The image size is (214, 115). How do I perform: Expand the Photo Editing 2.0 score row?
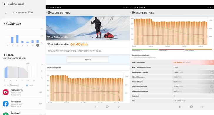point(212,87)
